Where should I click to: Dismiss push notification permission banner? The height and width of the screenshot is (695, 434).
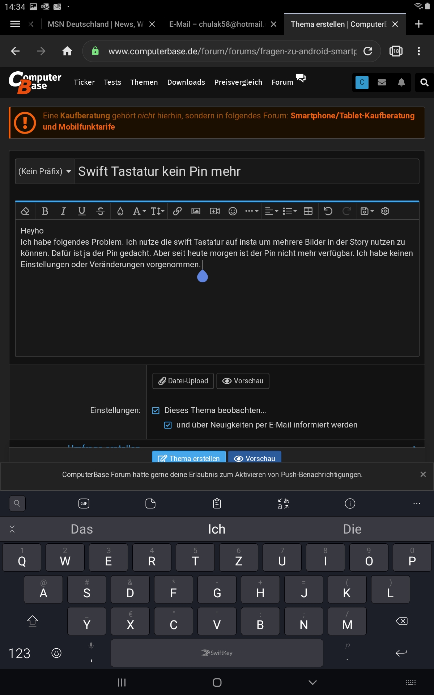tap(423, 474)
